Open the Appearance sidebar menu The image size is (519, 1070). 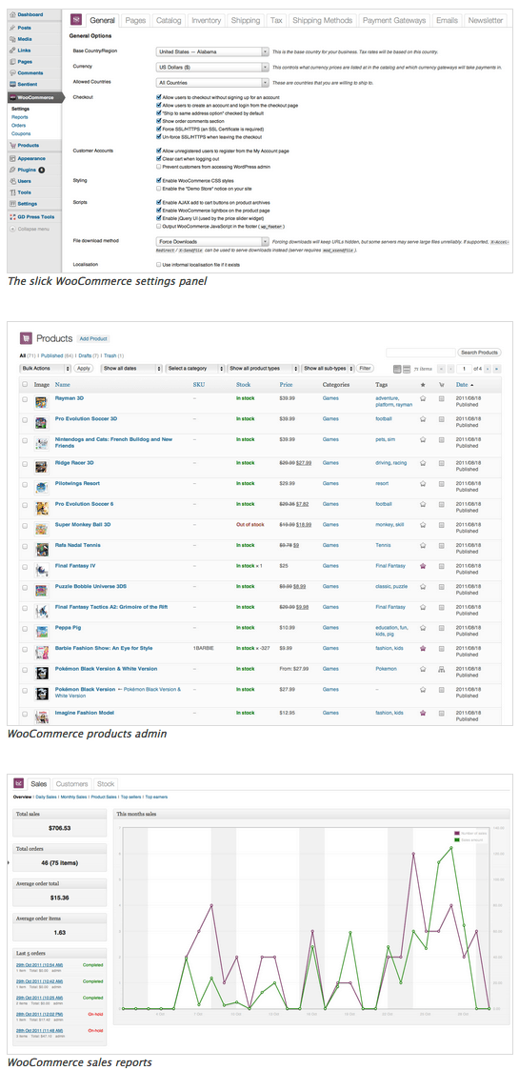point(31,158)
